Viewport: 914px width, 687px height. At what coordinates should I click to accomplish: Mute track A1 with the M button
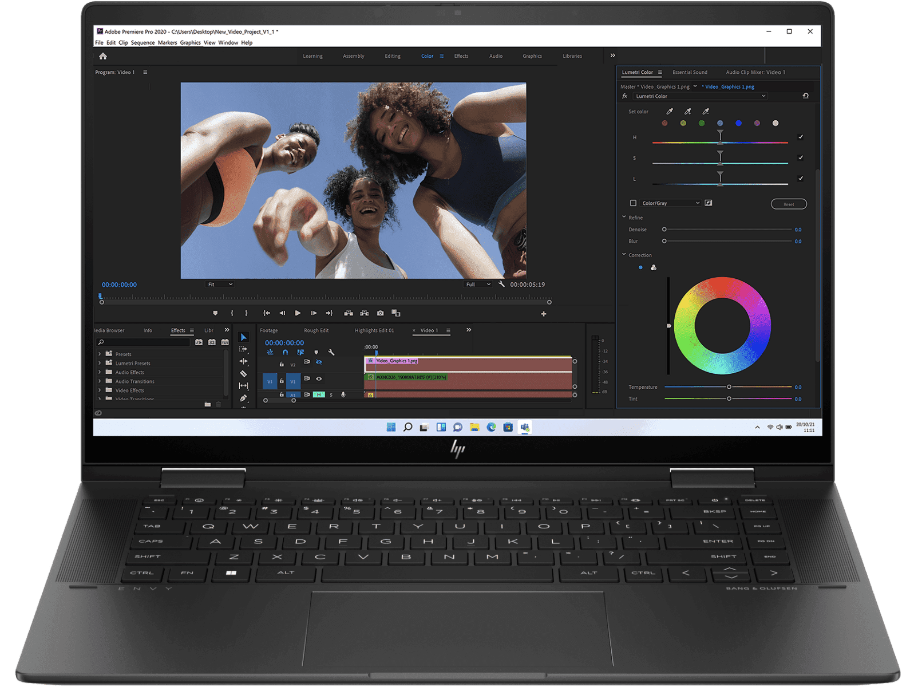319,394
